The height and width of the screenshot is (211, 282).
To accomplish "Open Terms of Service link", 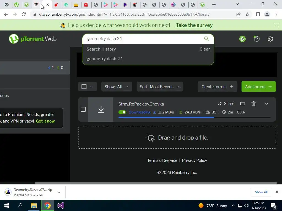I will click(162, 160).
